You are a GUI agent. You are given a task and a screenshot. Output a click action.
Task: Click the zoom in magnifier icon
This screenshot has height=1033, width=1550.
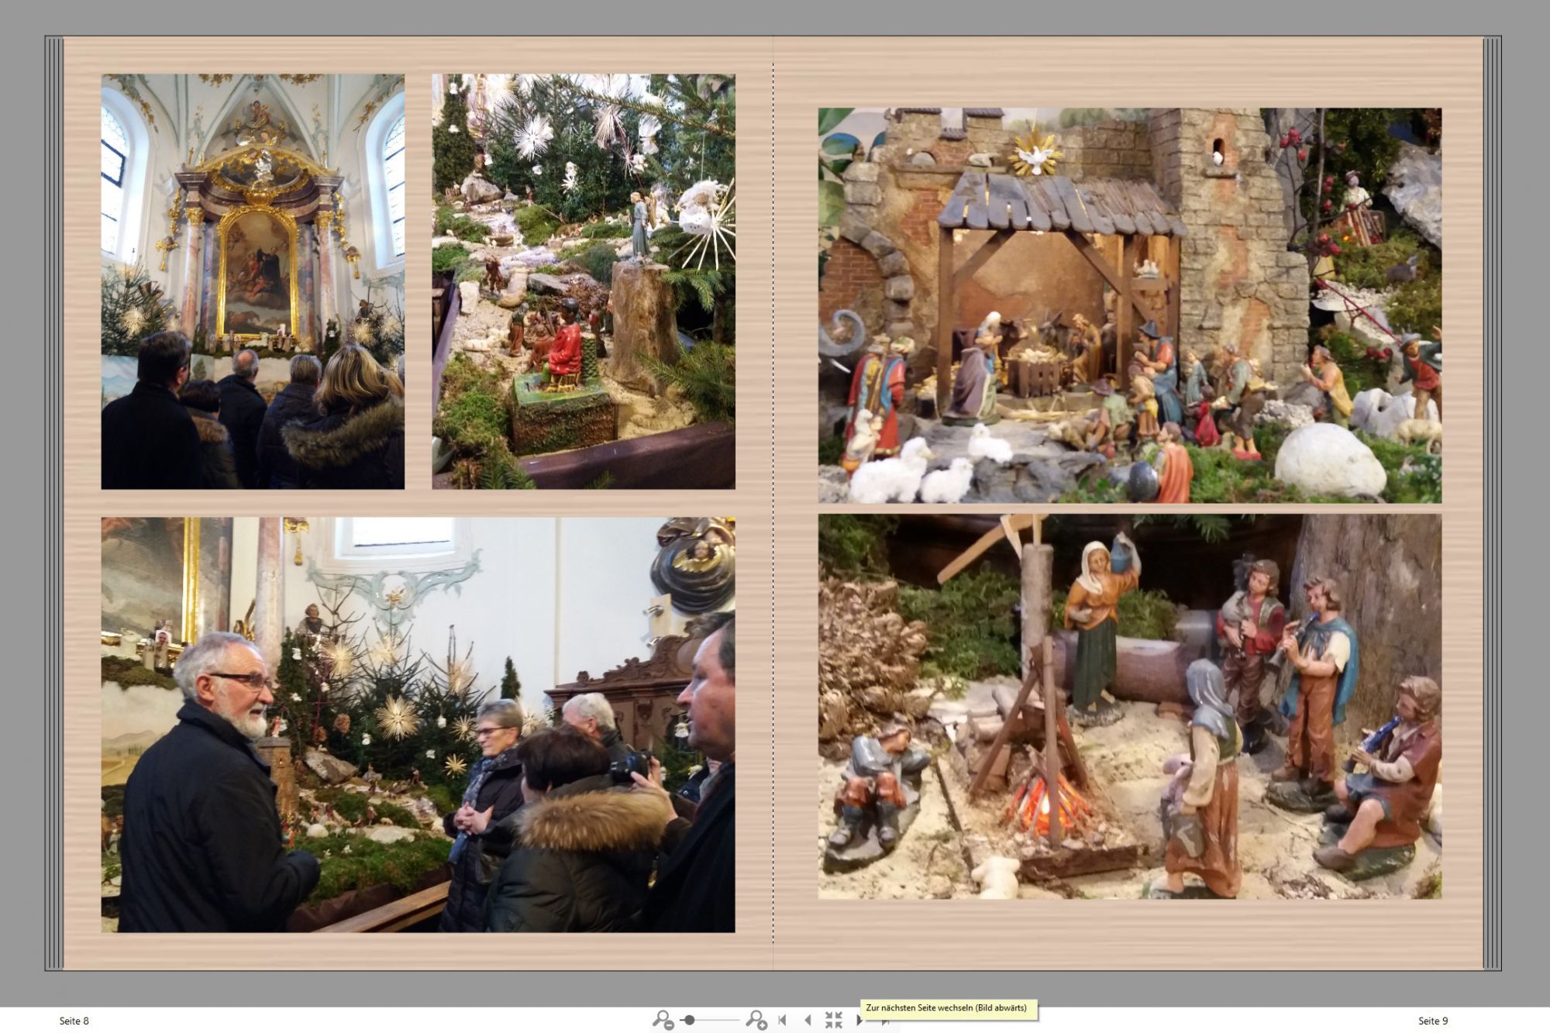(x=756, y=1020)
